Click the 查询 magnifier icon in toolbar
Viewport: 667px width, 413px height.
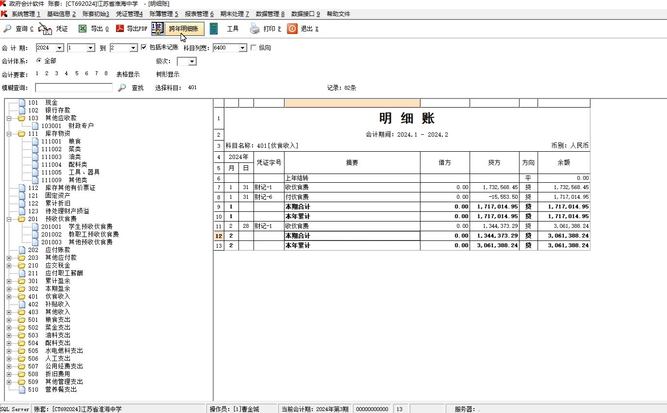pos(7,29)
